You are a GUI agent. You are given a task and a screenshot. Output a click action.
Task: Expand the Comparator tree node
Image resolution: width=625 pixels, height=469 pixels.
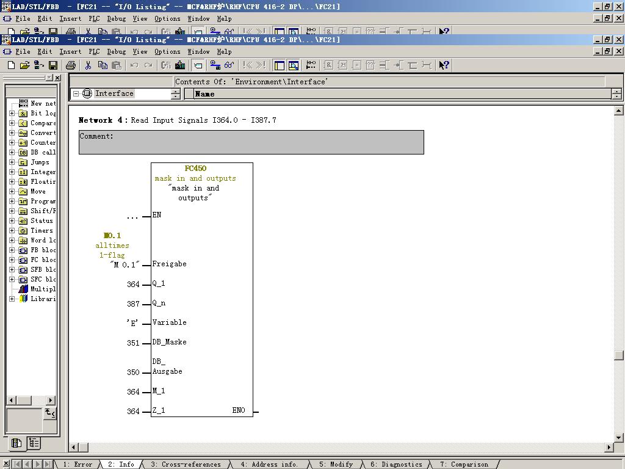12,123
